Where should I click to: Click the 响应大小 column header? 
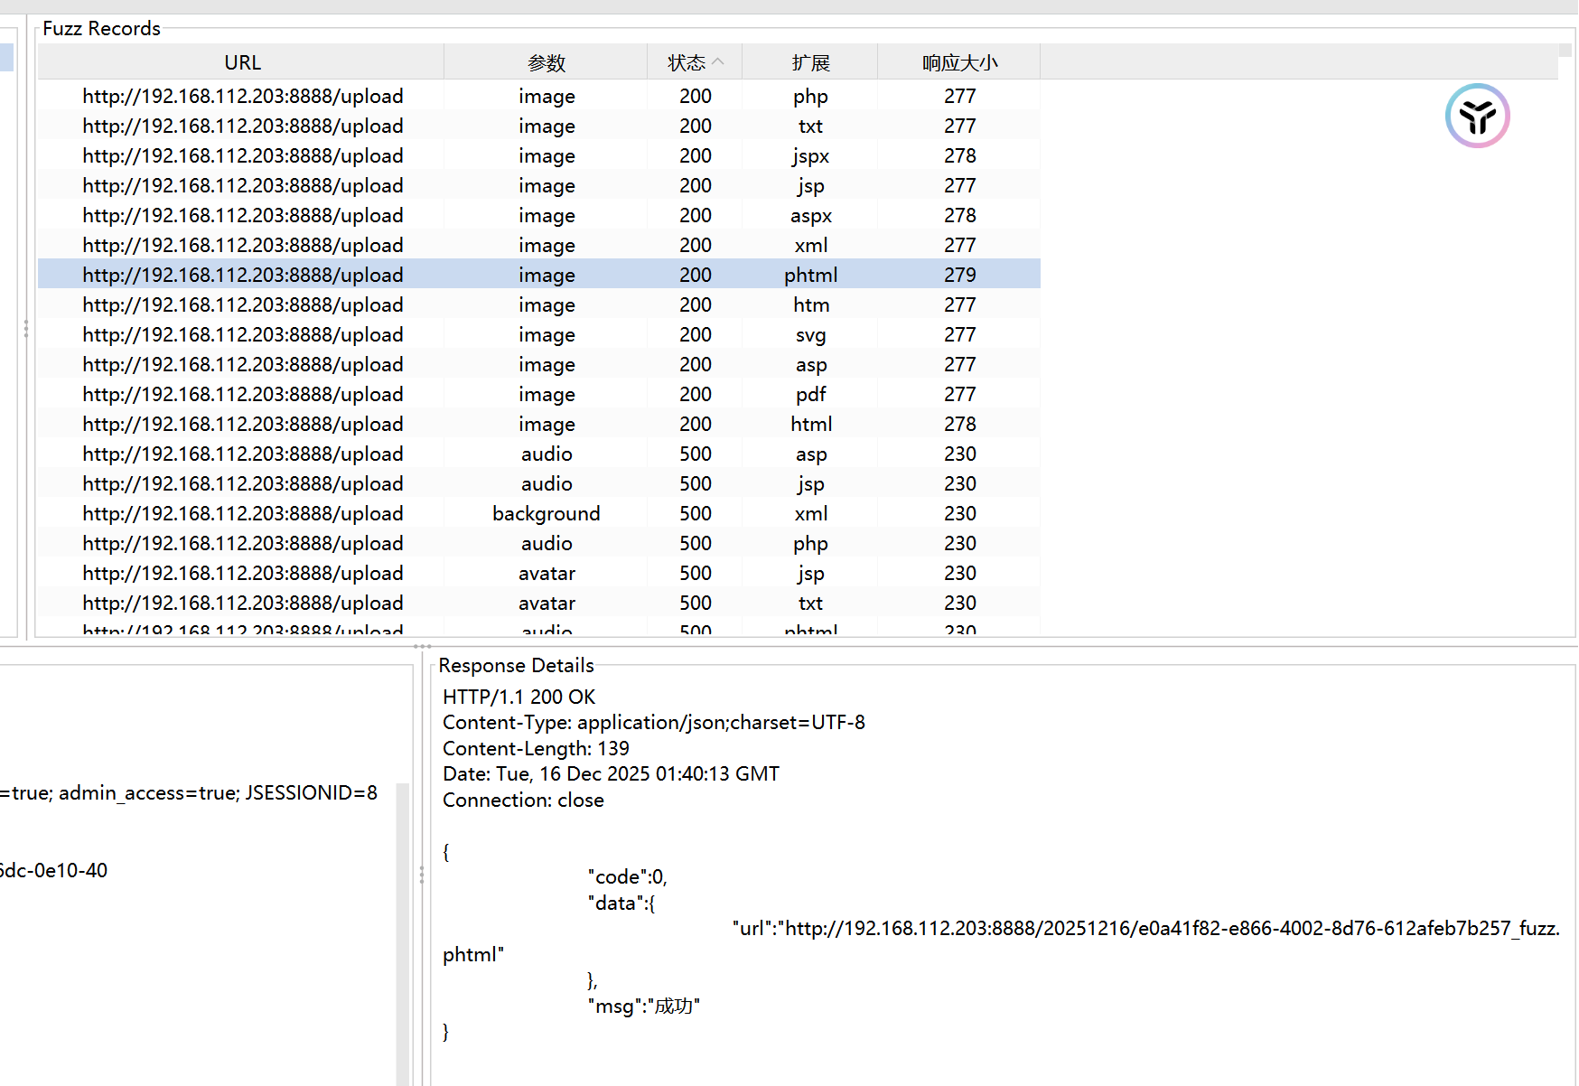coord(959,62)
